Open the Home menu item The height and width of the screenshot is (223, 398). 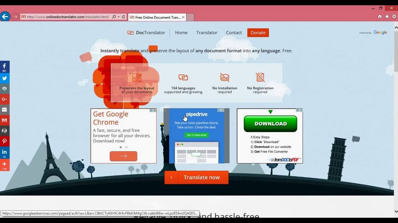click(x=181, y=33)
